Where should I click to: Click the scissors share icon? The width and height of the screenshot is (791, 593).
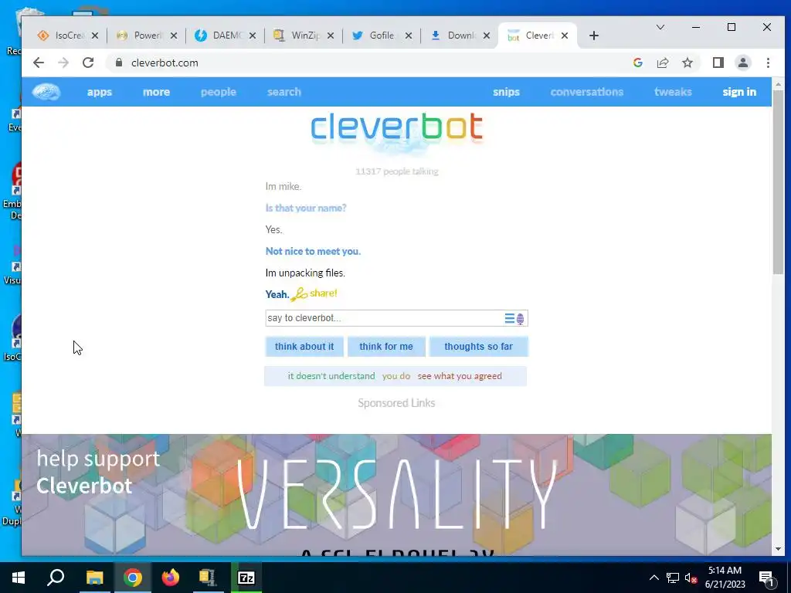click(x=299, y=294)
